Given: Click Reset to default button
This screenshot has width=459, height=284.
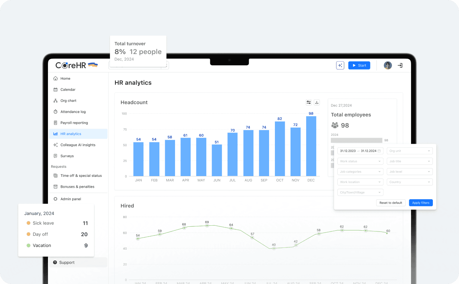Looking at the screenshot, I should tap(391, 203).
